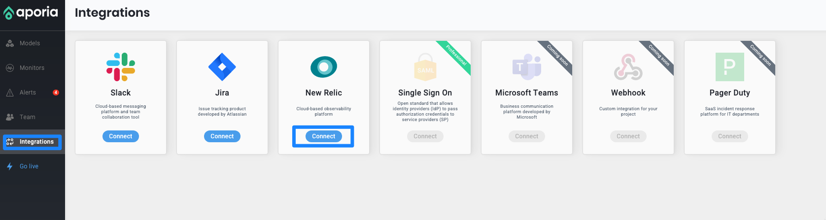Viewport: 826px width, 220px height.
Task: Click the New Relic eye icon
Action: click(324, 67)
